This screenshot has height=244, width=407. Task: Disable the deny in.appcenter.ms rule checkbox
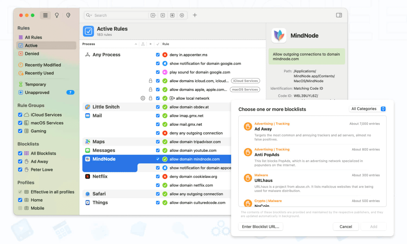click(x=158, y=55)
